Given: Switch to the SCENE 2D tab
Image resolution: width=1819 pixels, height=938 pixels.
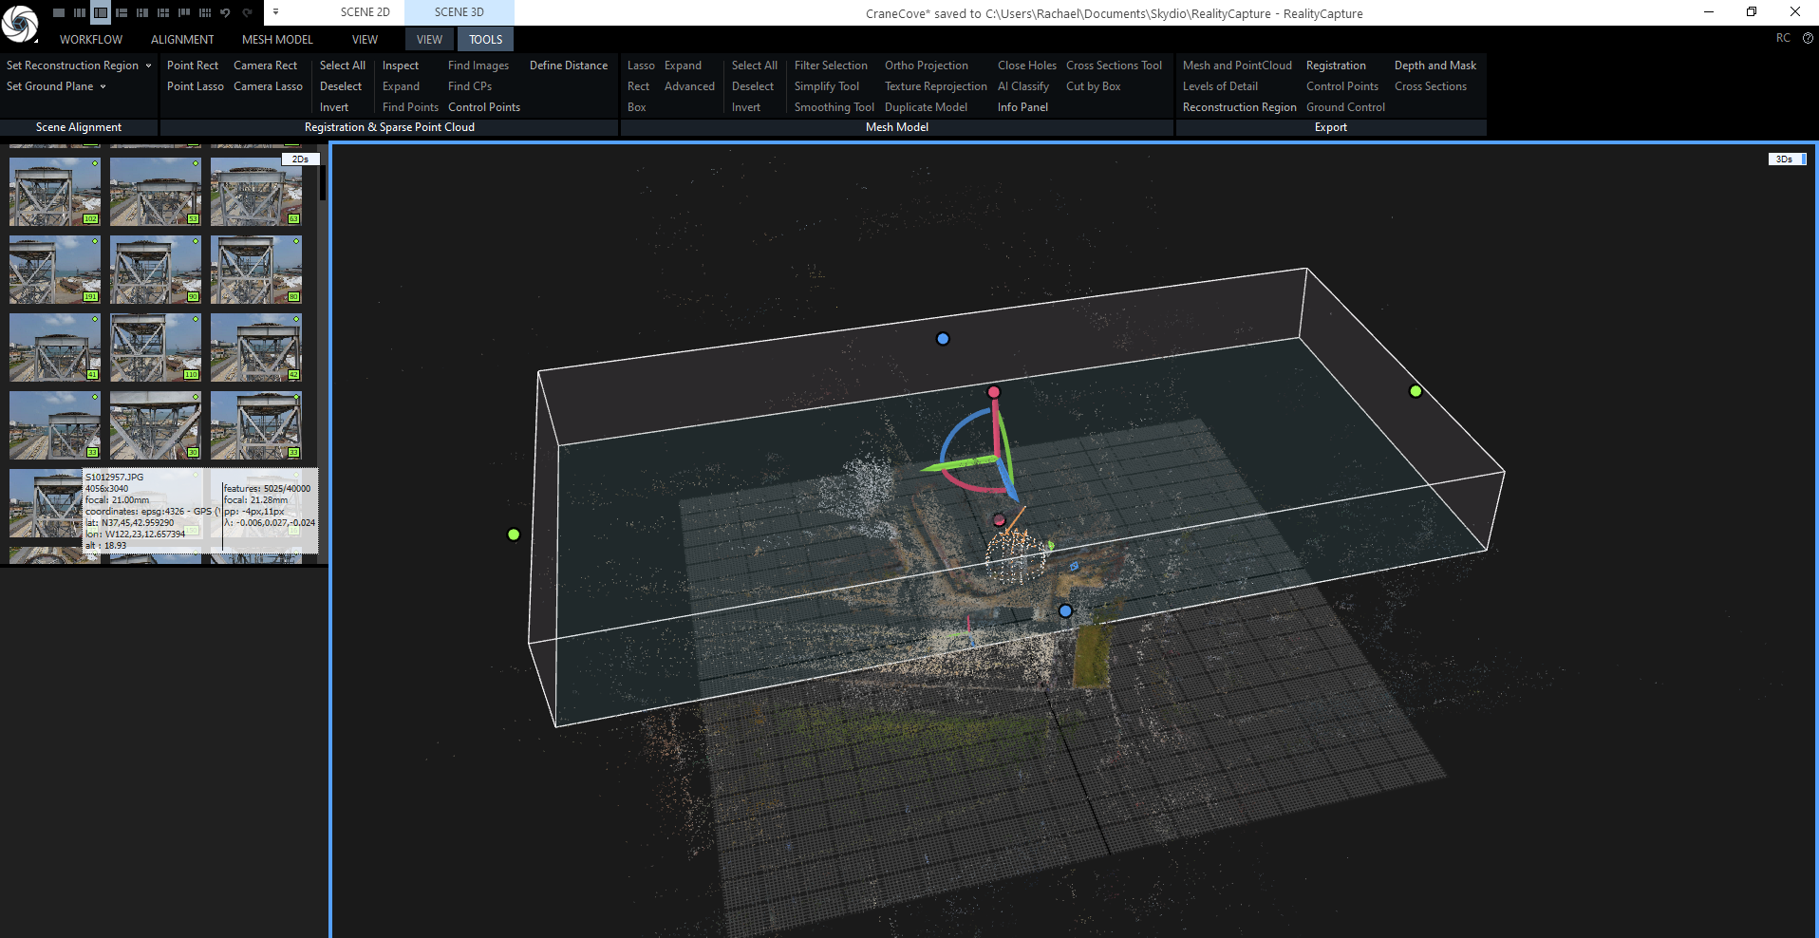Looking at the screenshot, I should 366,12.
